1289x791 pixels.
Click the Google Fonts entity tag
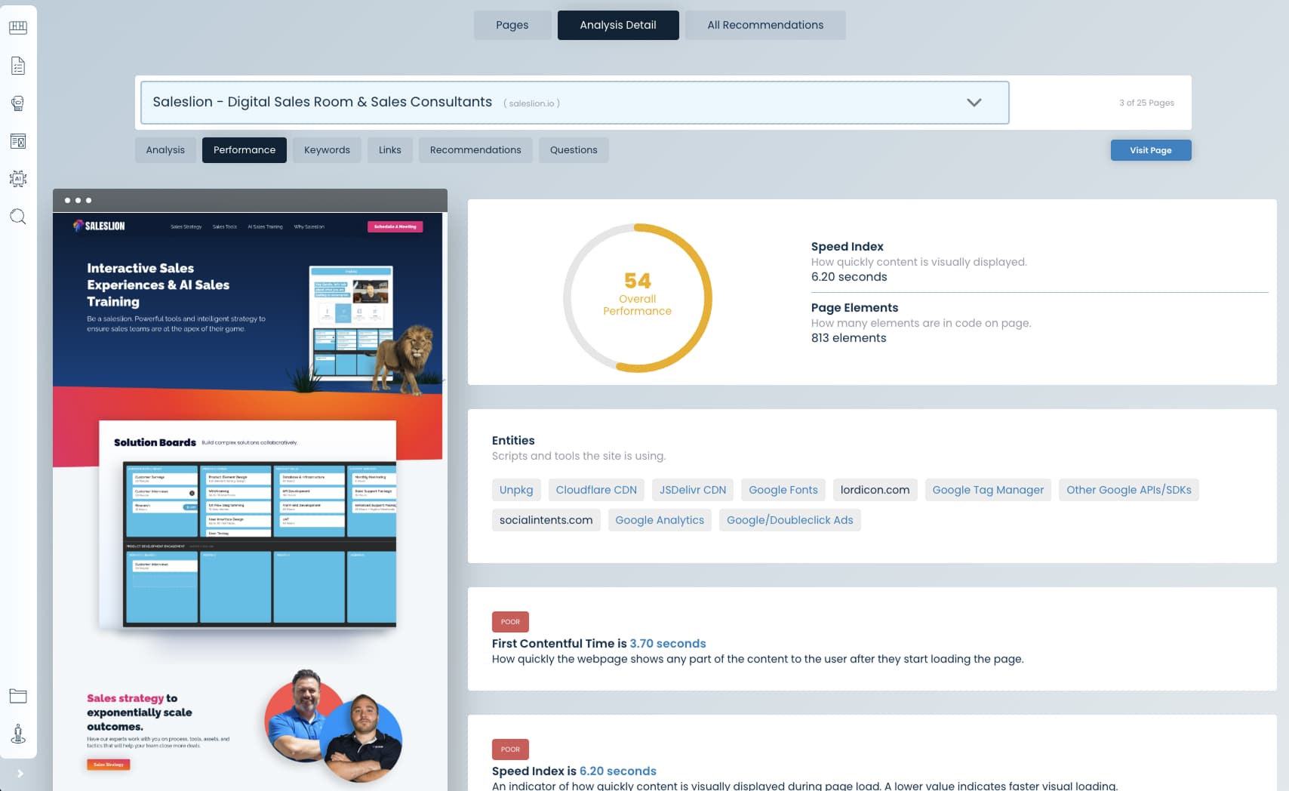[x=783, y=490]
